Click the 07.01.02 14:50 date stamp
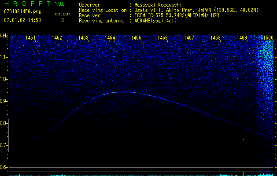 tap(22, 20)
